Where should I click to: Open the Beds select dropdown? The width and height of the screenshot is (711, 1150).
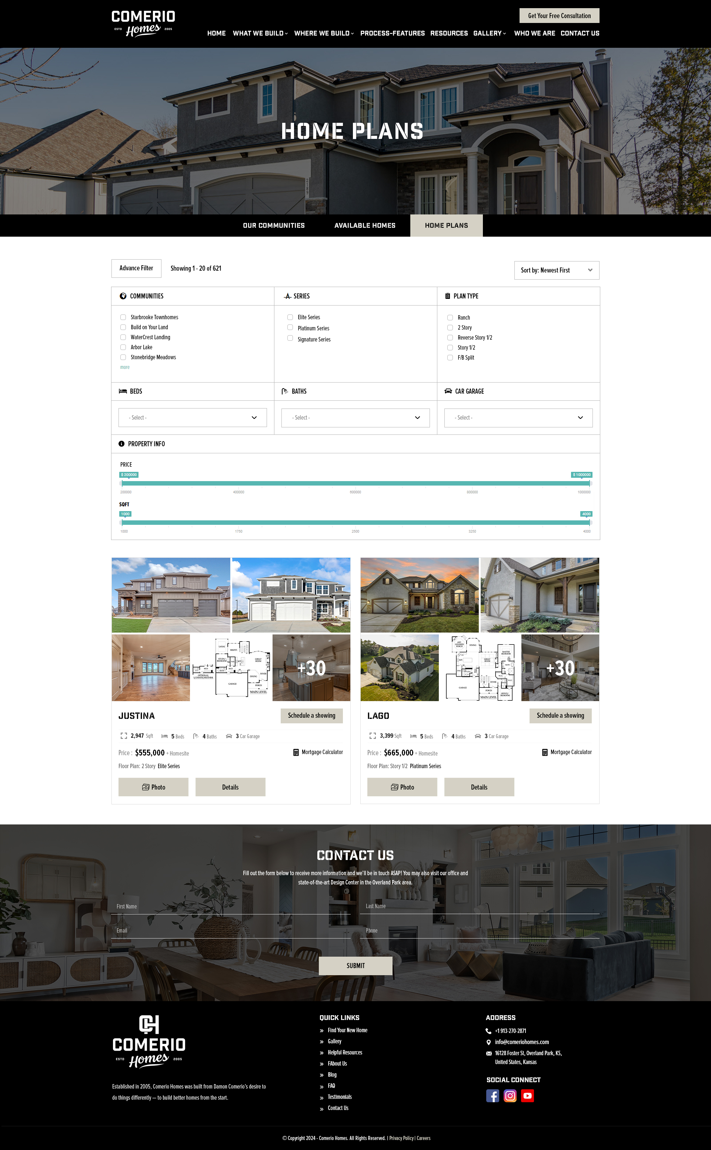point(192,418)
